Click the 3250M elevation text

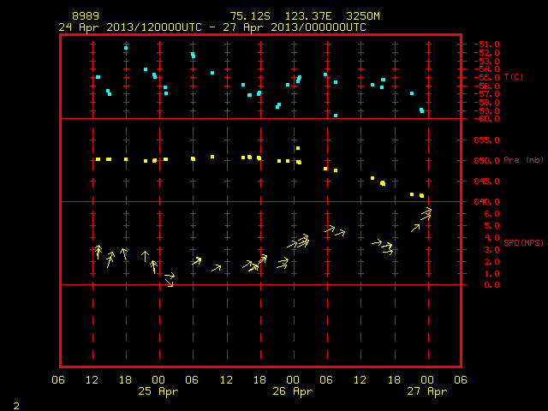coord(363,16)
